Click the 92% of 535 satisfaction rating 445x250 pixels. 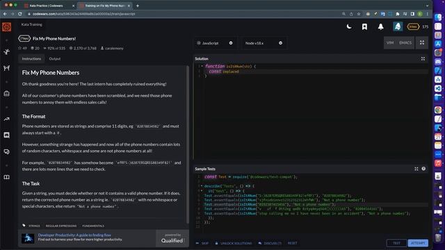(54, 48)
